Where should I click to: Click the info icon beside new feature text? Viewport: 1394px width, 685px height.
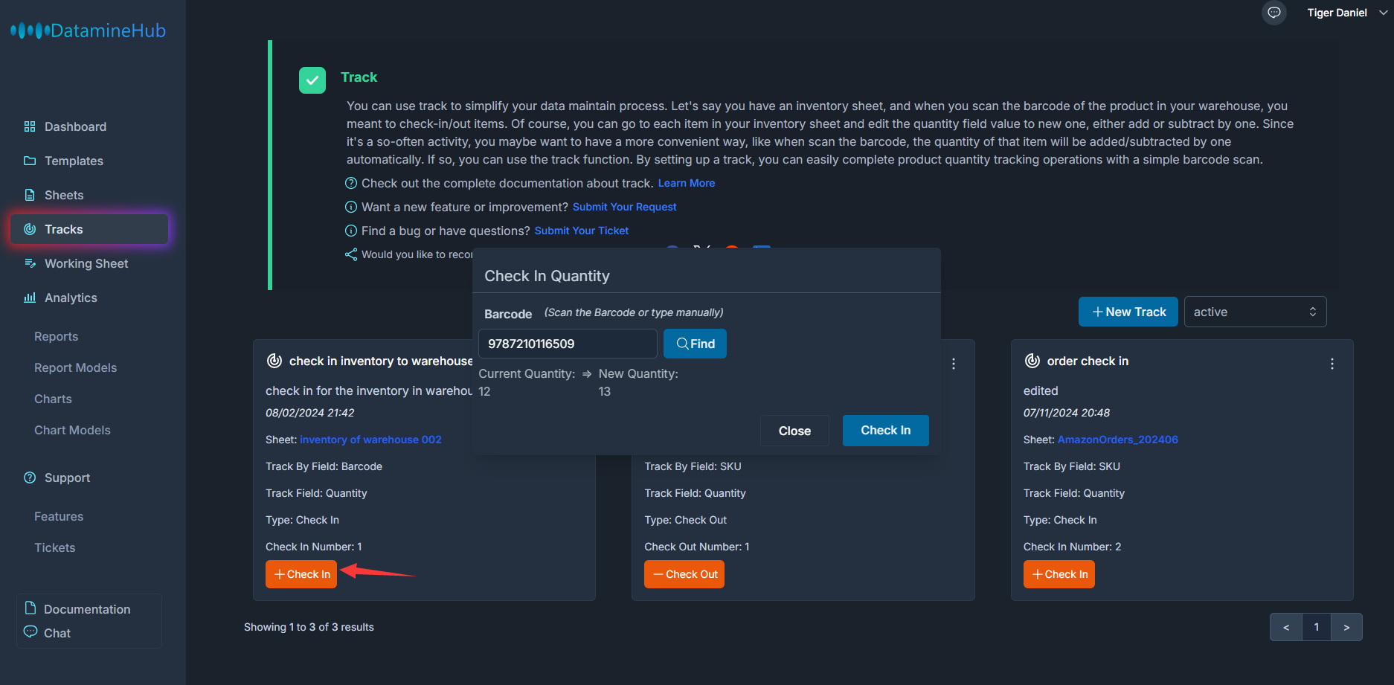(x=351, y=207)
